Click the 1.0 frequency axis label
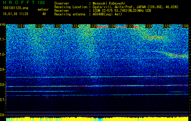 tap(2, 54)
